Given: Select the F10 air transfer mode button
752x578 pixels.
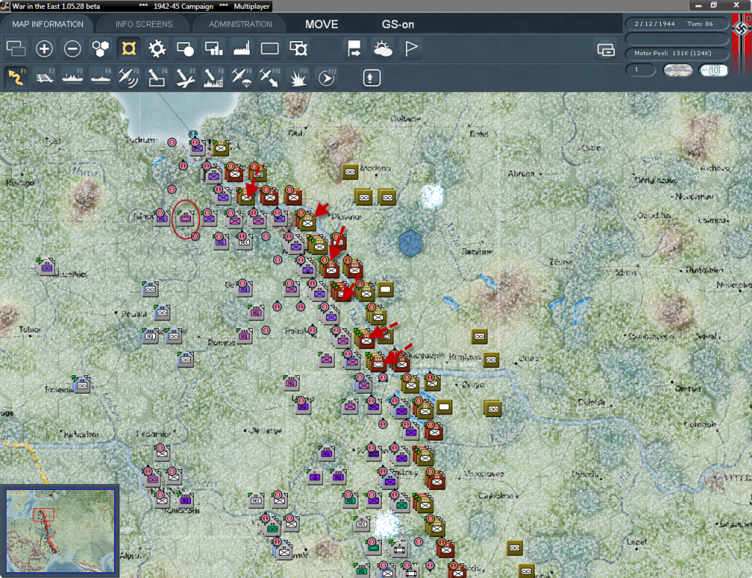Looking at the screenshot, I should pos(270,78).
